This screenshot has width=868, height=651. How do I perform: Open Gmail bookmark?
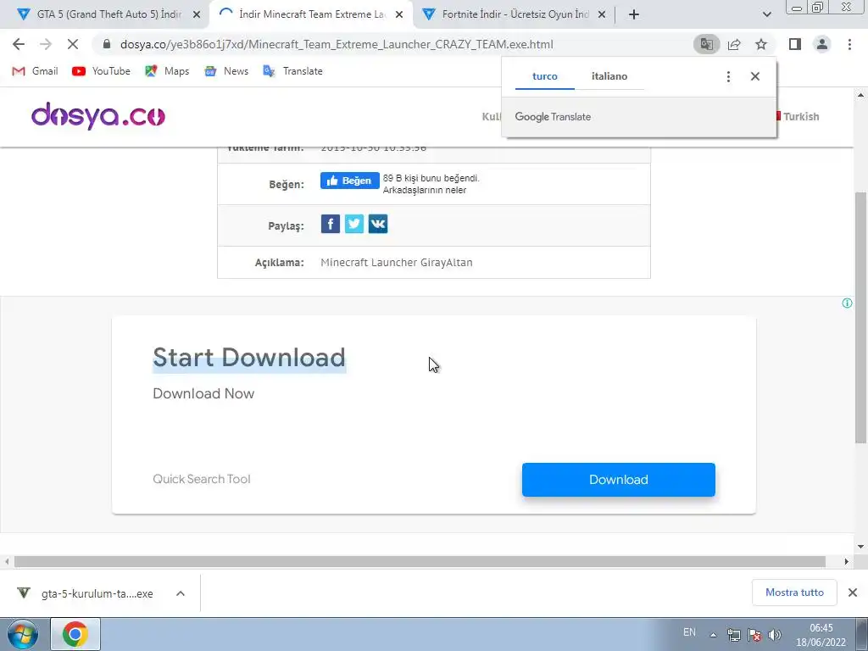[36, 71]
